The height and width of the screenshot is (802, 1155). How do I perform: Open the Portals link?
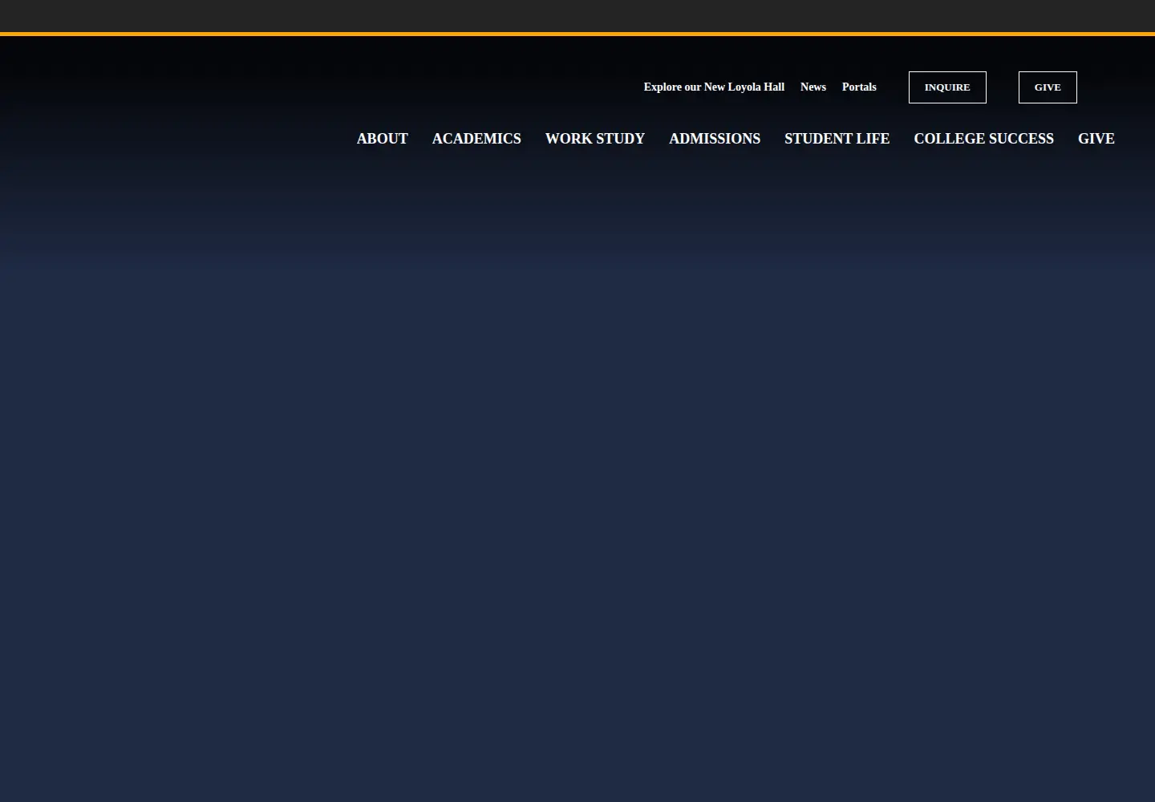(x=859, y=87)
